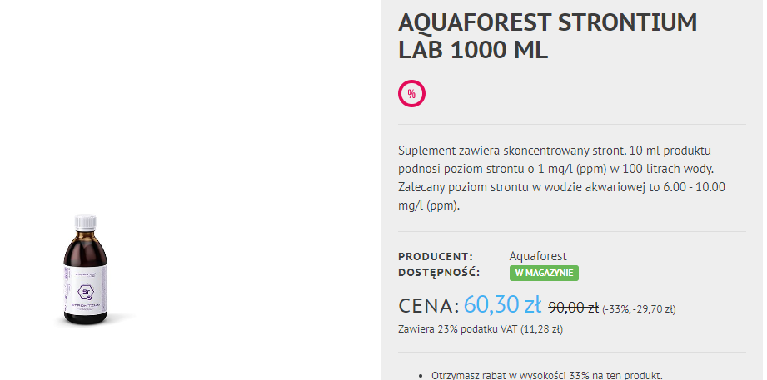Click the Aquaforest logo on the bottle label

tap(86, 272)
